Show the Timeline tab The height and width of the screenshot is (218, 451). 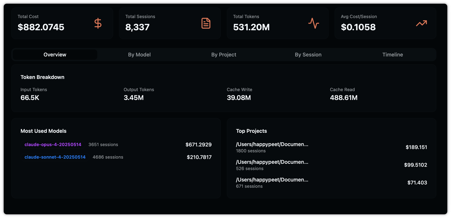click(x=393, y=55)
